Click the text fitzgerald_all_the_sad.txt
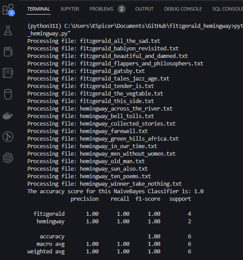Image resolution: width=243 pixels, height=260 pixels. click(x=120, y=41)
